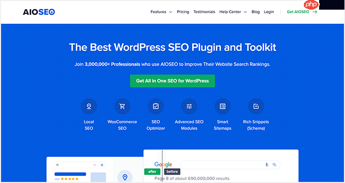Click the WooCommerce SEO label
Viewport: 345px width, 183px height.
coord(122,125)
